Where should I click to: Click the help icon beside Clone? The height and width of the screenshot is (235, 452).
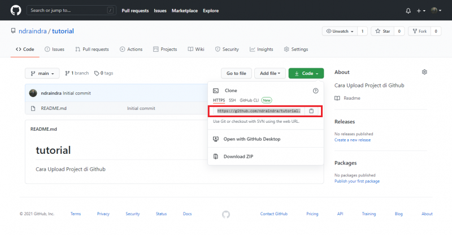[315, 90]
